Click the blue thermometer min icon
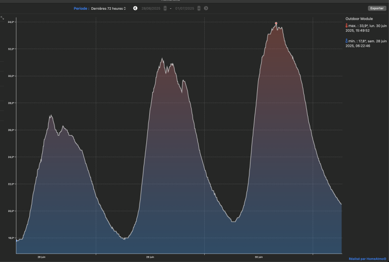 [347, 41]
